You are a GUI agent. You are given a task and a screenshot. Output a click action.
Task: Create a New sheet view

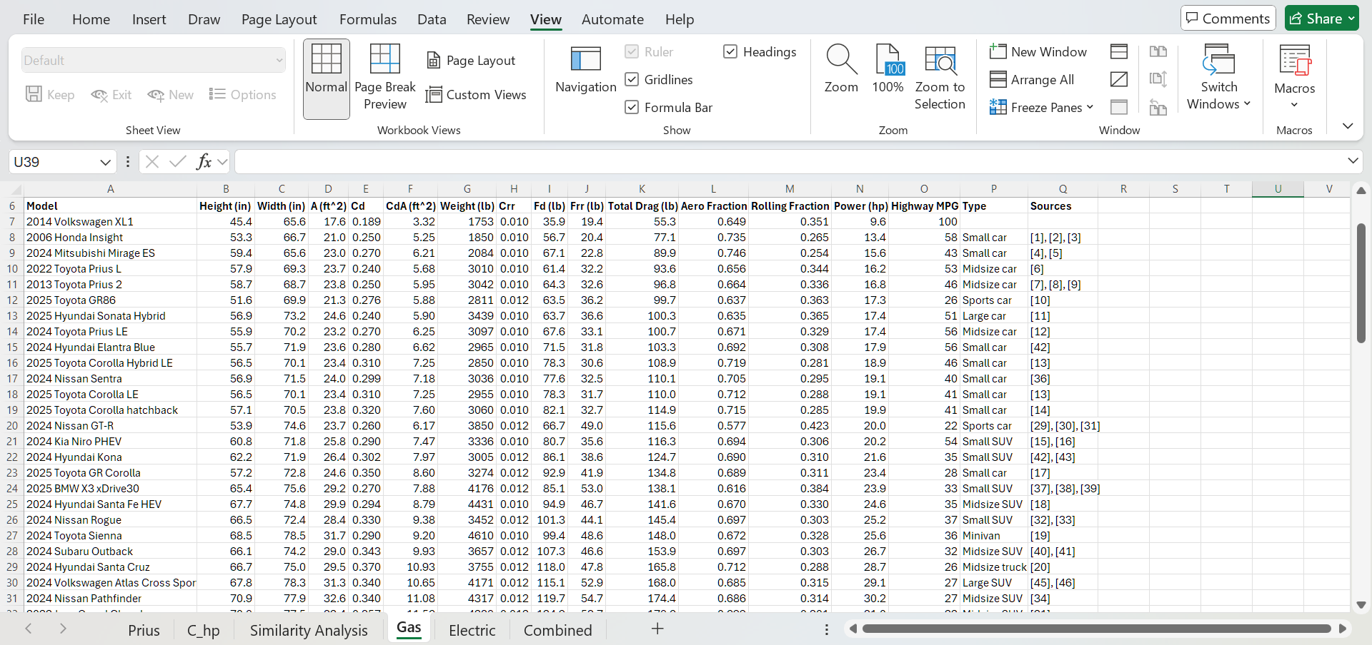point(170,94)
